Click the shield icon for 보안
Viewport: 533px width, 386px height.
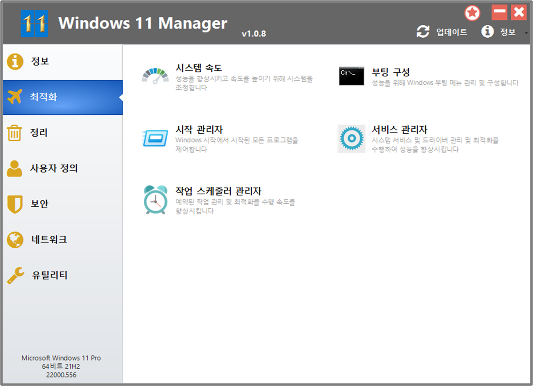click(15, 204)
